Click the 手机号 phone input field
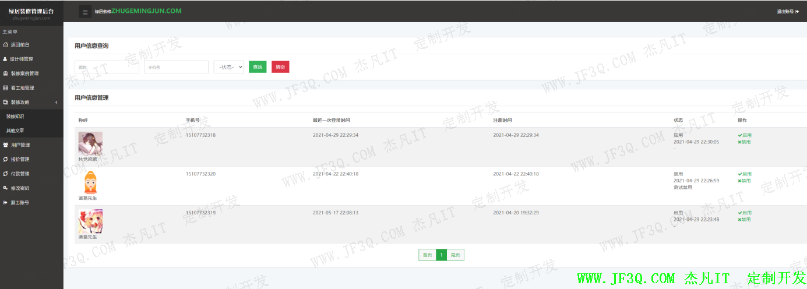 click(176, 67)
